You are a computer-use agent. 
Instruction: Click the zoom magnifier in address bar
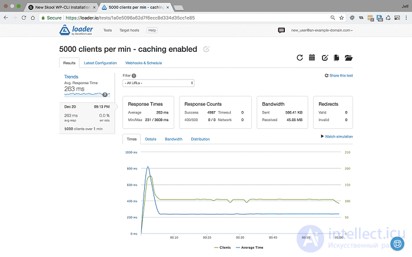[x=333, y=18]
